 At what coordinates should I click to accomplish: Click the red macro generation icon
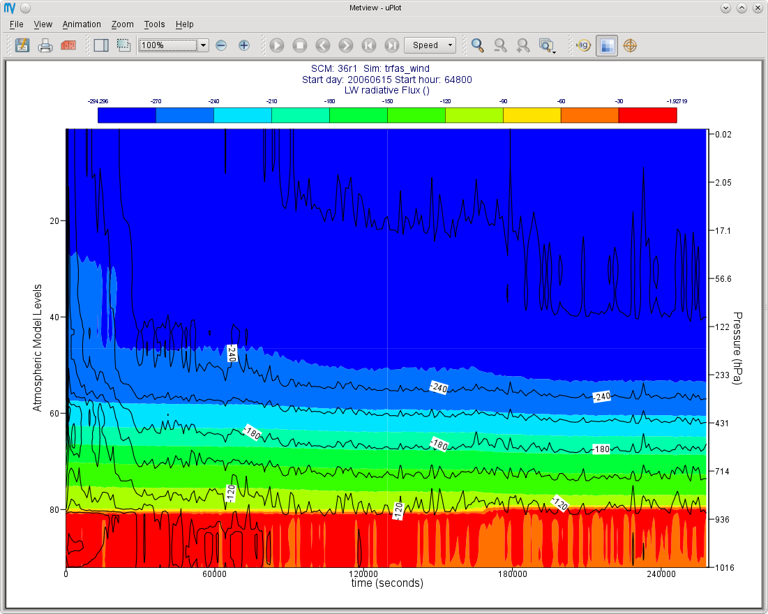[x=68, y=45]
